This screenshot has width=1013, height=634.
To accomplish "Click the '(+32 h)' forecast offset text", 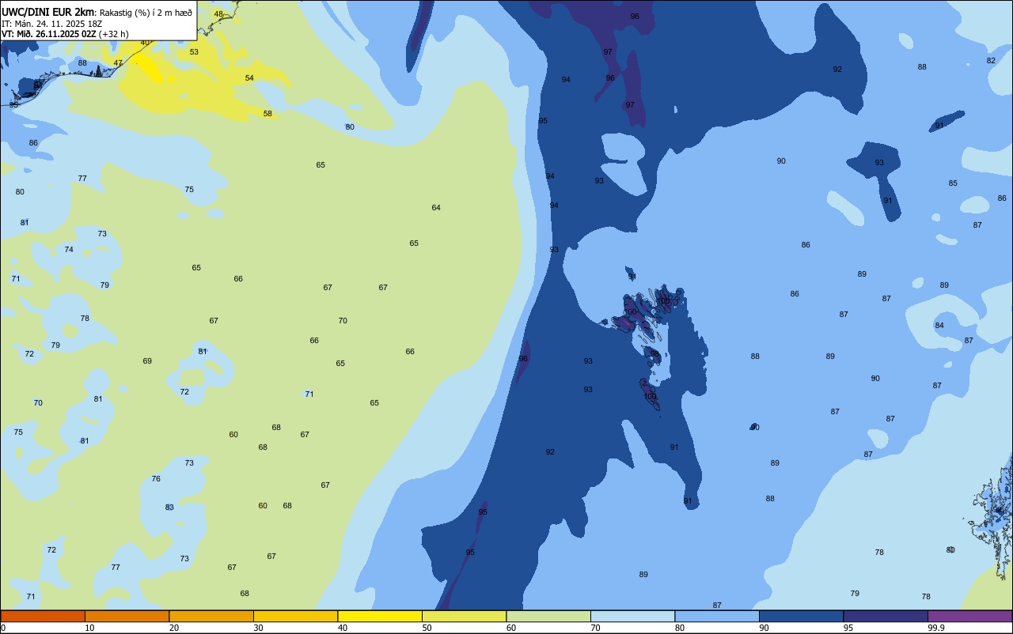I will tap(114, 34).
